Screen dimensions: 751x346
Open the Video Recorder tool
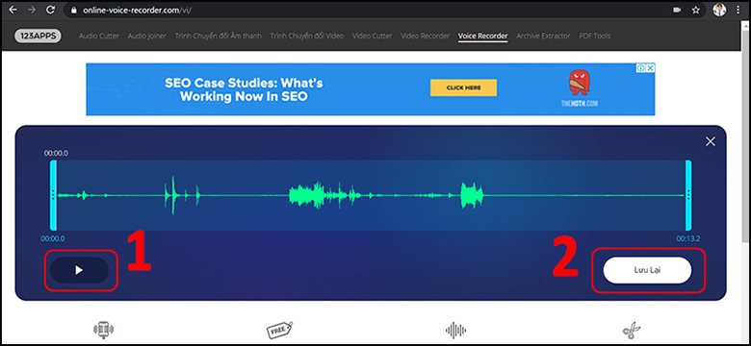(426, 36)
